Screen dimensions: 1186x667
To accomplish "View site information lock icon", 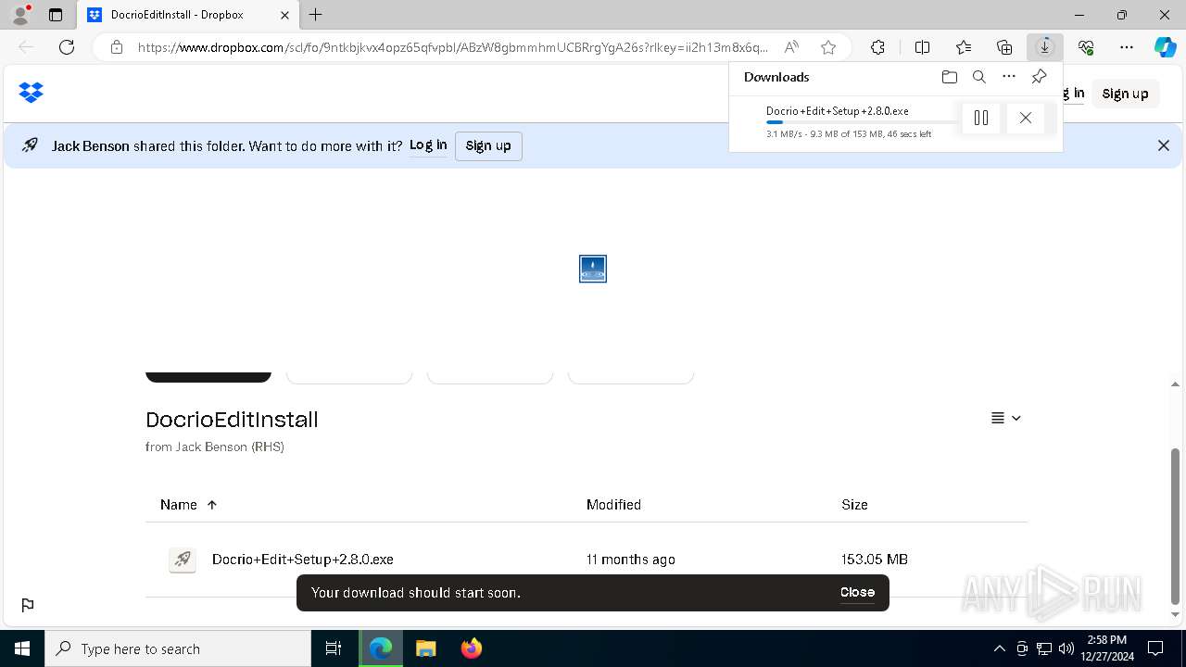I will 117,47.
